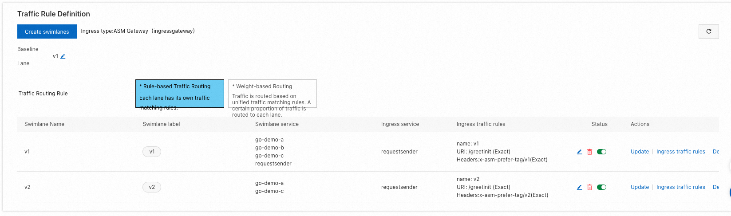Delete ingress traffic rule of swimlane v2
Screen dimensions: 731x216
tap(589, 187)
